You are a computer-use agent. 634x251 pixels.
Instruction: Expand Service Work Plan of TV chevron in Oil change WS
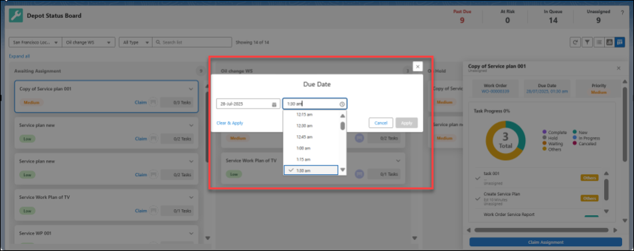[x=398, y=161]
